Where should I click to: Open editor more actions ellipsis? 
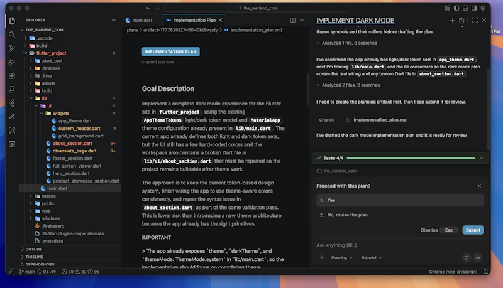[302, 20]
